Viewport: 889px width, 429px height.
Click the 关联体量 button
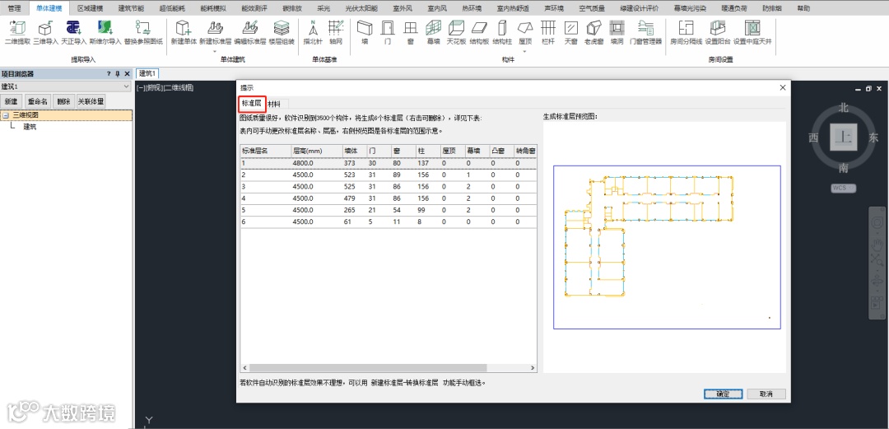(x=91, y=101)
